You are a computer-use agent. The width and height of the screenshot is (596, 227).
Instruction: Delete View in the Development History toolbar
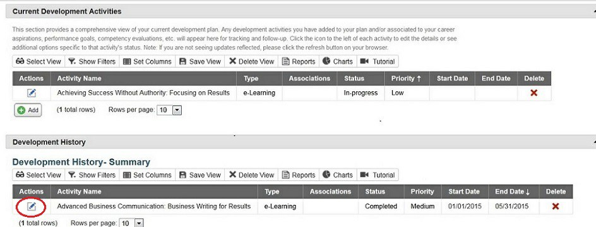[252, 175]
